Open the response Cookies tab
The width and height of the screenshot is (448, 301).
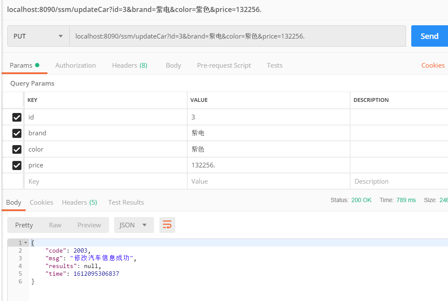click(x=41, y=202)
